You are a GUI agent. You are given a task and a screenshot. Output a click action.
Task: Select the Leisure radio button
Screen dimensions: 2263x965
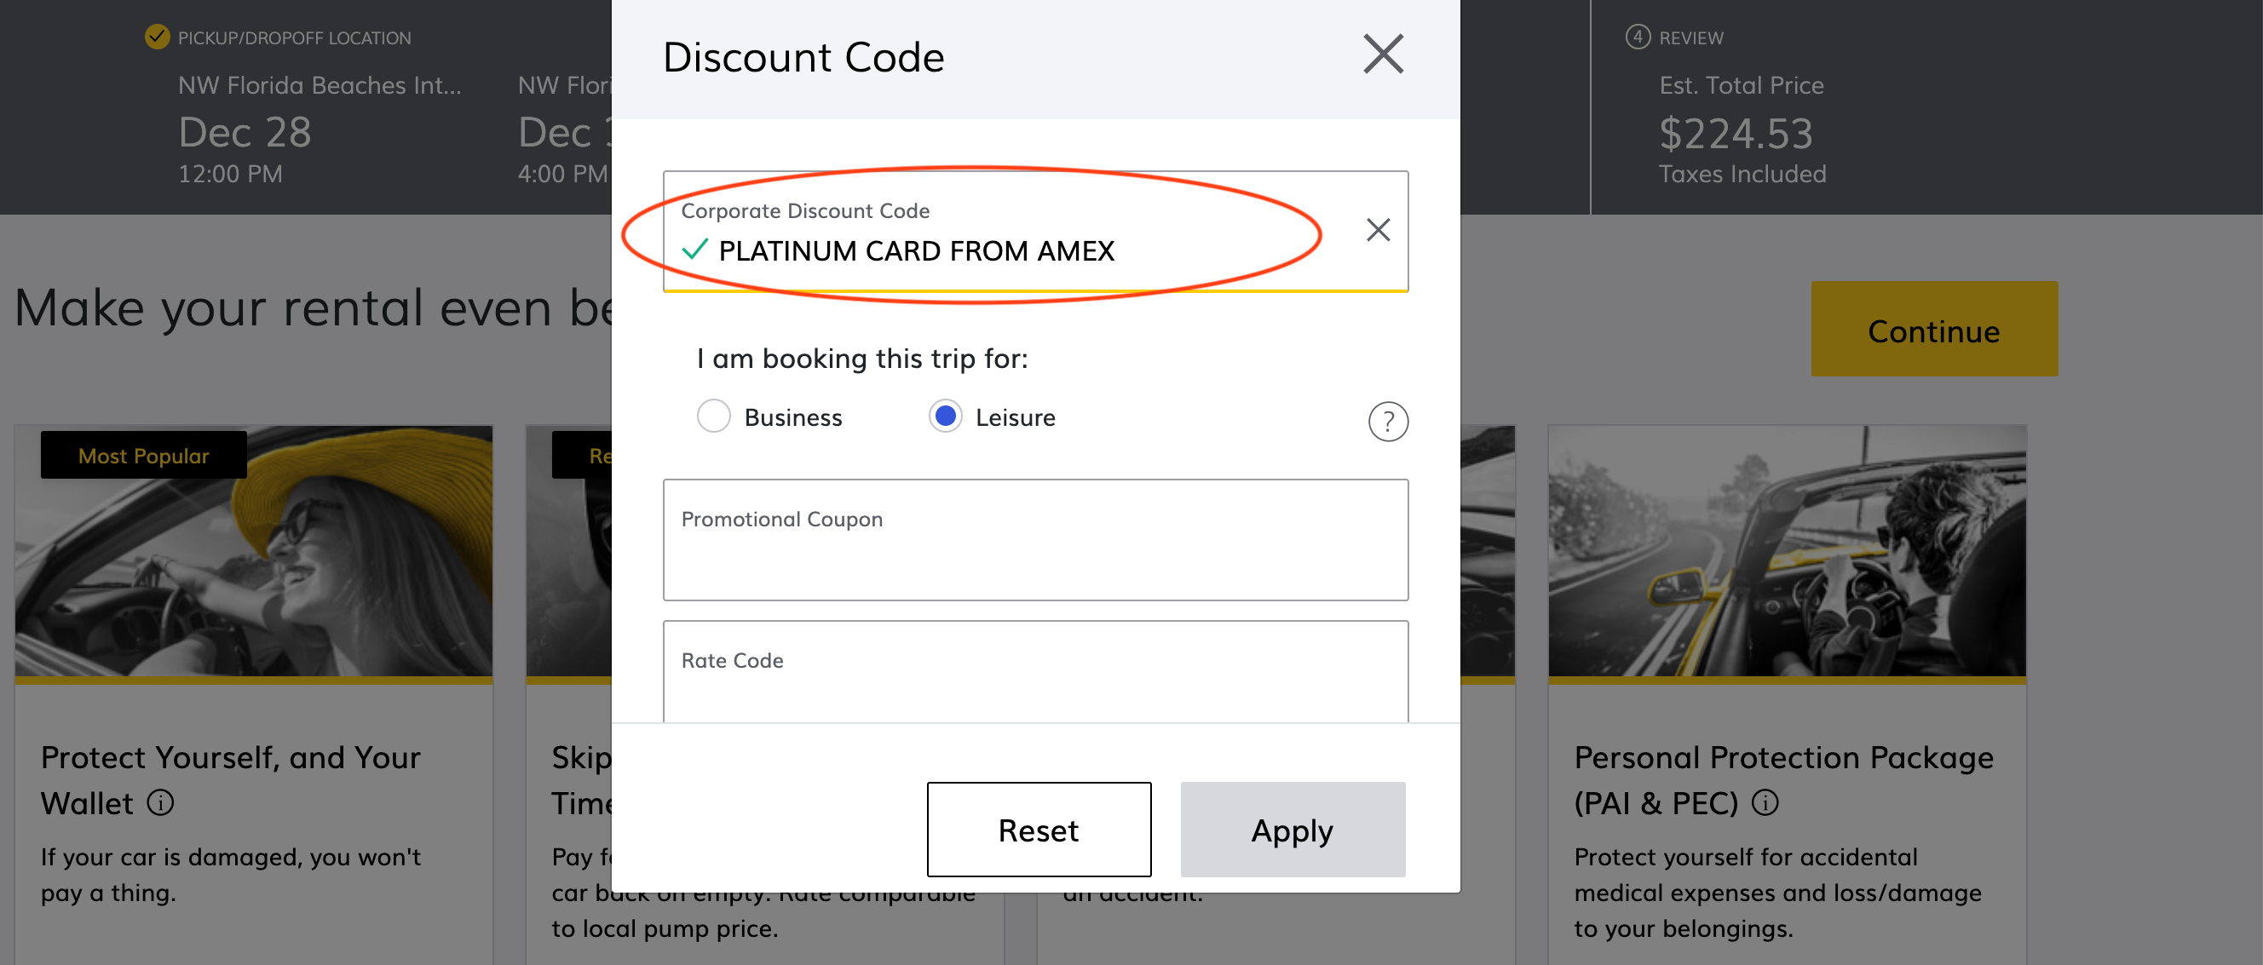[x=945, y=416]
